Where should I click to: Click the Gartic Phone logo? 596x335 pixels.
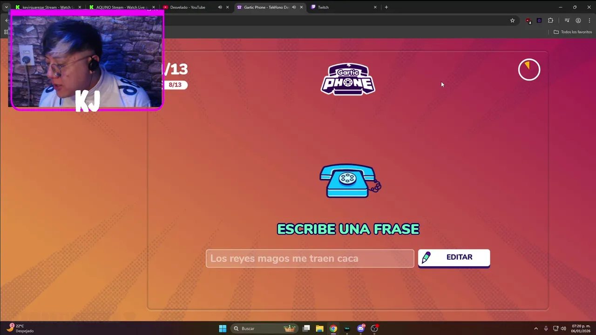click(348, 79)
